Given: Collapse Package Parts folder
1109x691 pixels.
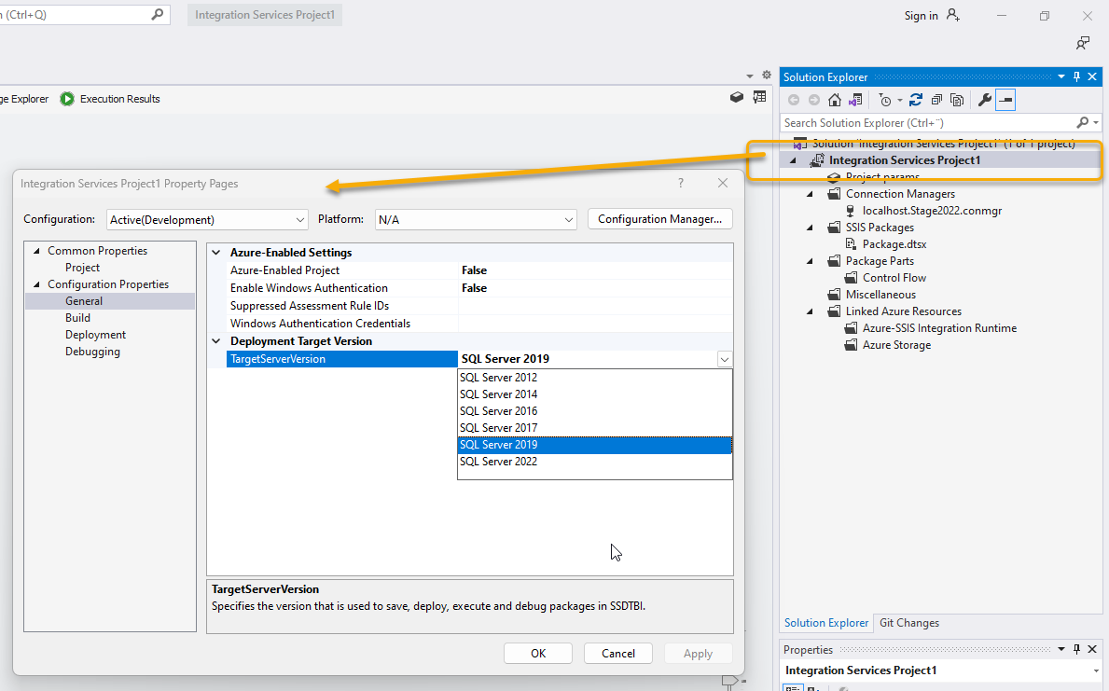Looking at the screenshot, I should (x=811, y=262).
